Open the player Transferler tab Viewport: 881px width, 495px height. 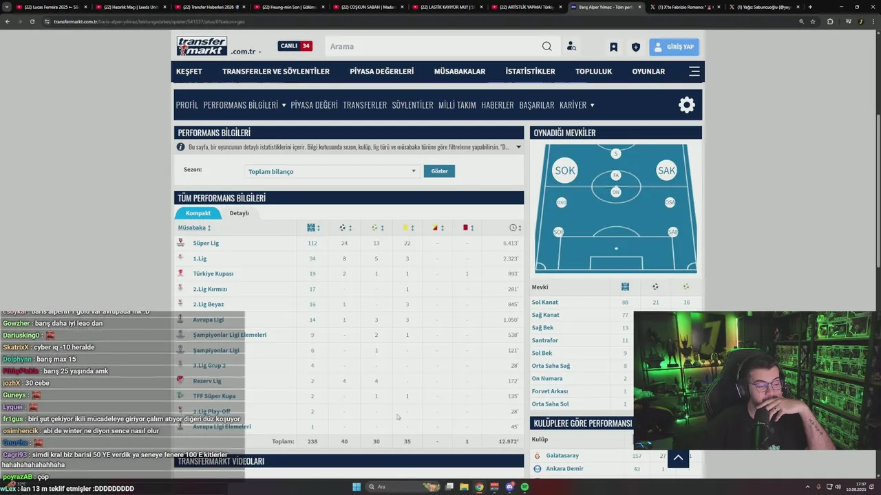pos(365,105)
